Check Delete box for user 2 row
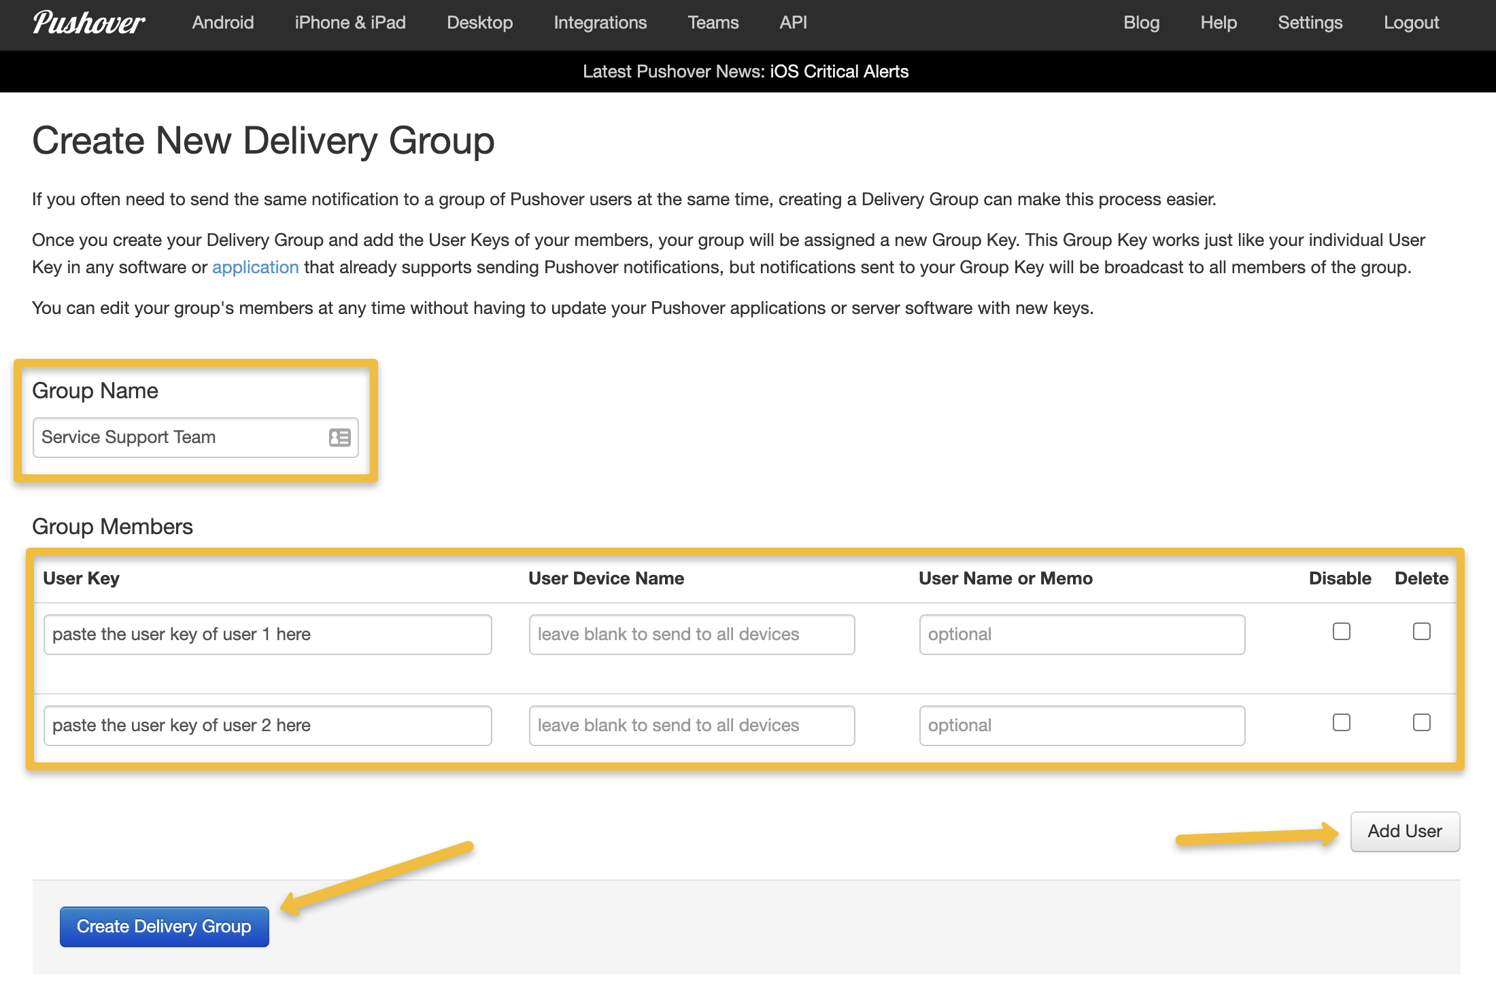This screenshot has height=1003, width=1496. pos(1421,722)
